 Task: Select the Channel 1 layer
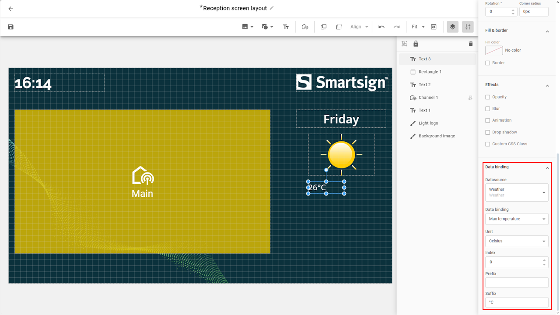pos(428,98)
